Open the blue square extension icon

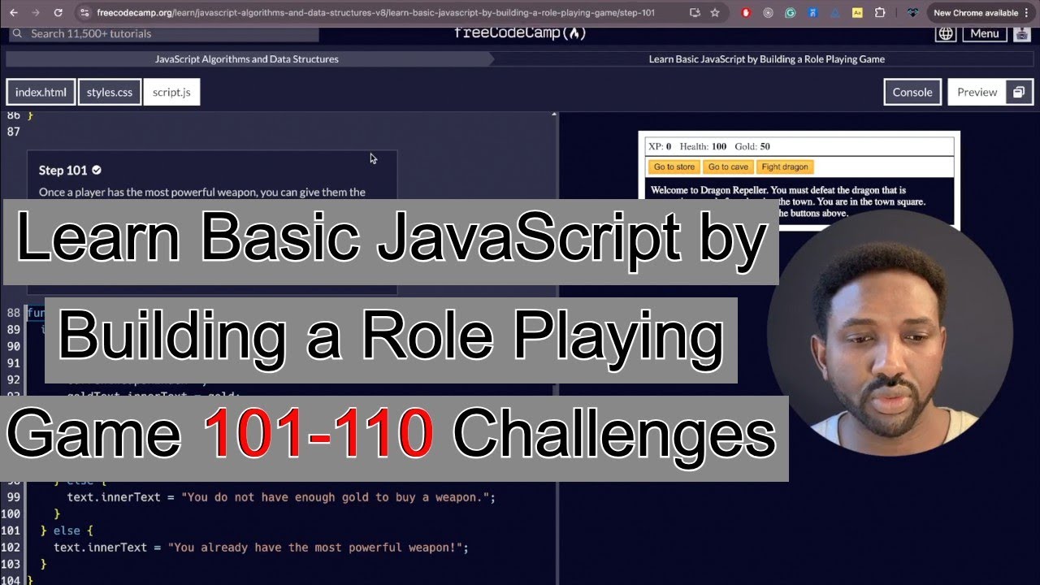pos(812,13)
